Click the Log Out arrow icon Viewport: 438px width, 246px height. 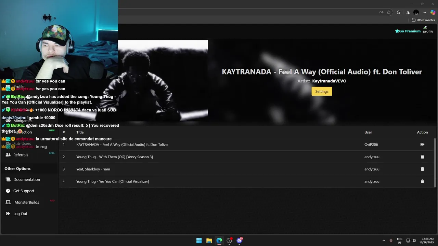tap(8, 214)
